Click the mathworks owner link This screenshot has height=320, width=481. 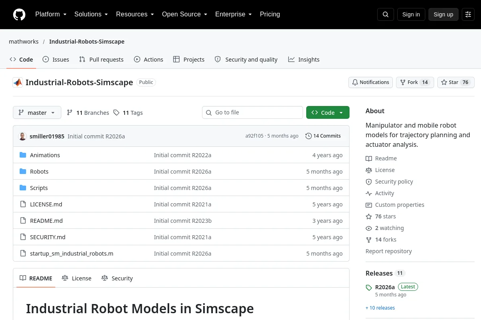click(24, 42)
